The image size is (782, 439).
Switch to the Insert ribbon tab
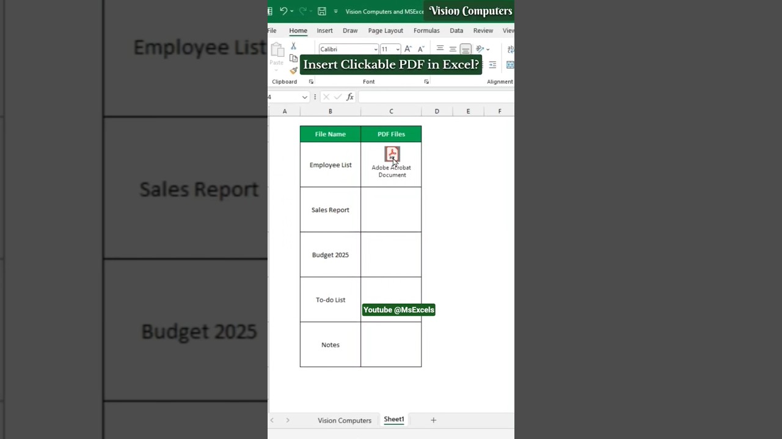(x=324, y=30)
